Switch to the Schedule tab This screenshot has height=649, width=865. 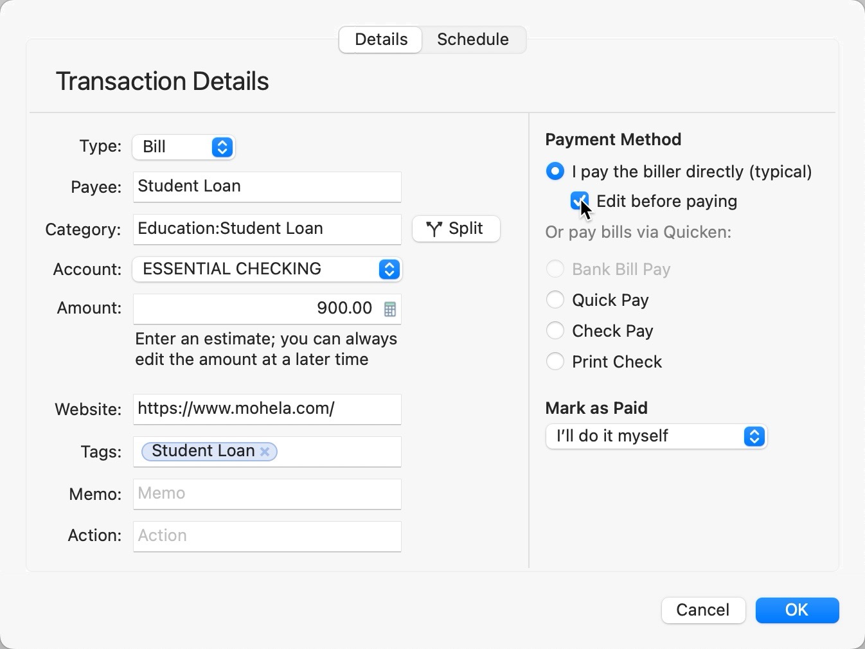click(x=473, y=40)
